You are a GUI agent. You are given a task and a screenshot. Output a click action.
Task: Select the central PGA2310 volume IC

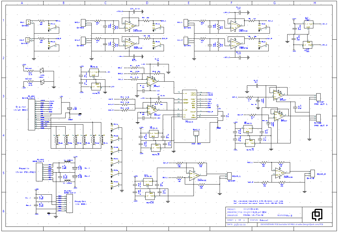point(189,105)
